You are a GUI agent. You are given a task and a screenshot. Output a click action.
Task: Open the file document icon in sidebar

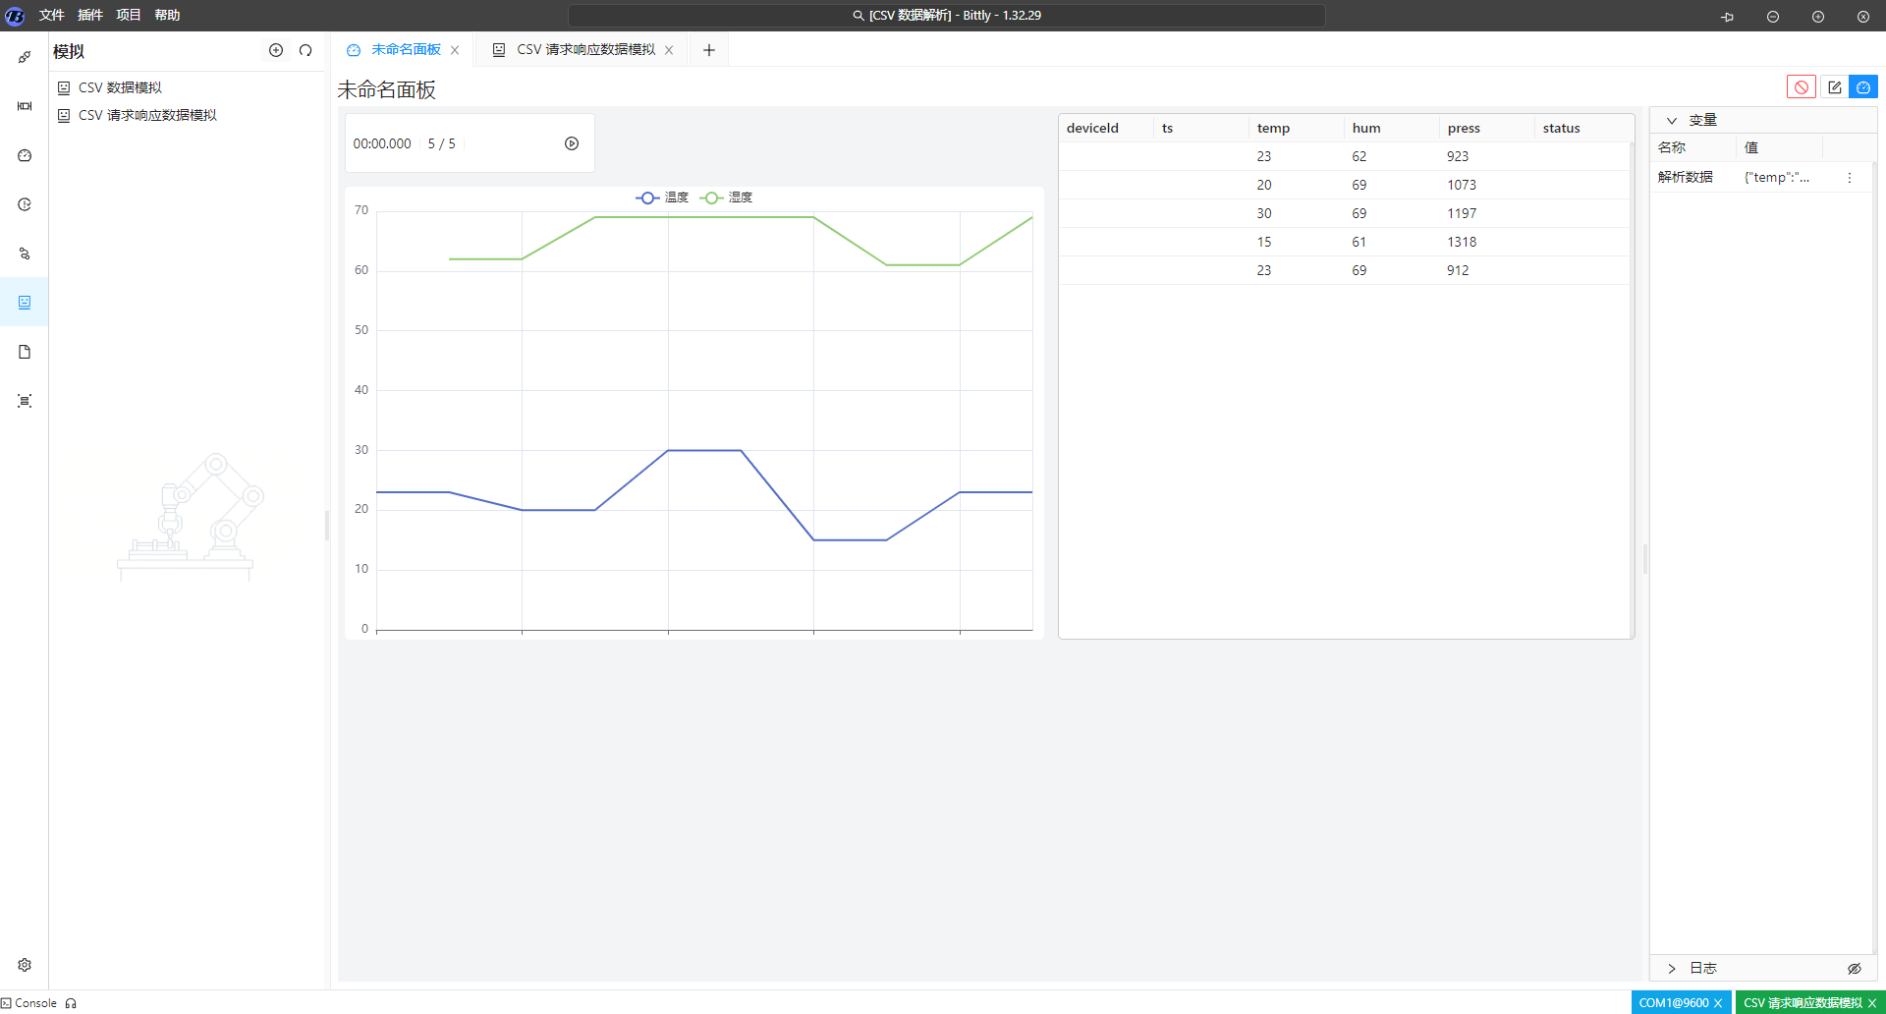pyautogui.click(x=25, y=352)
